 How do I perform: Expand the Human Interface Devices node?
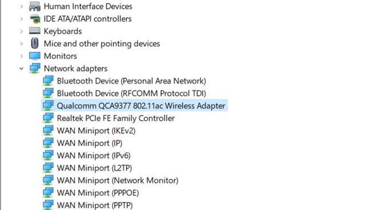click(22, 6)
